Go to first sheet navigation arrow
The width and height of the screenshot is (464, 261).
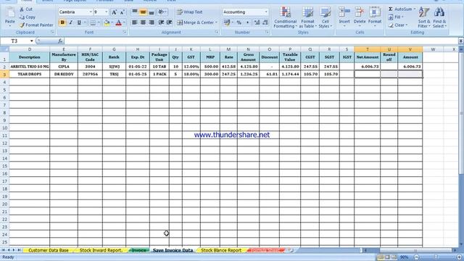pyautogui.click(x=3, y=250)
